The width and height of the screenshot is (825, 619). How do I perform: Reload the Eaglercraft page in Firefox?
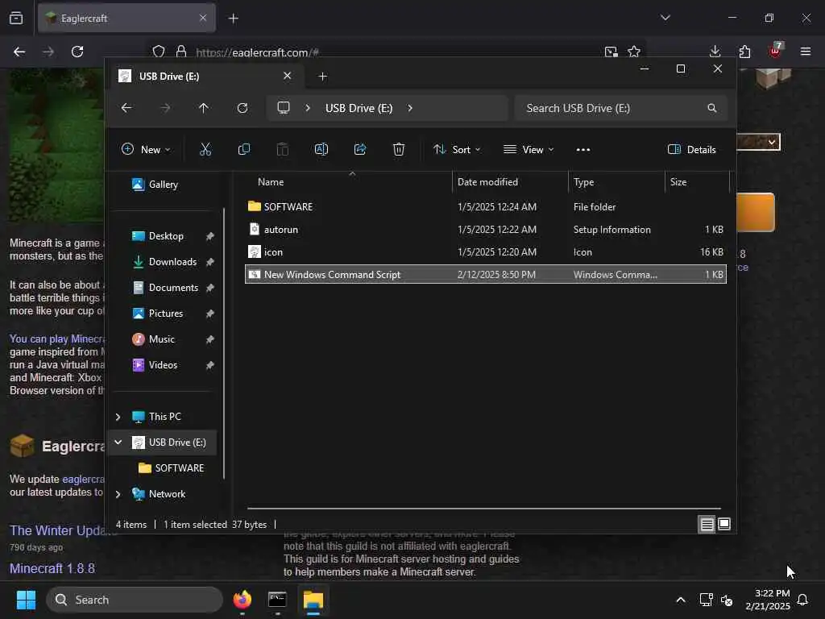tap(77, 52)
